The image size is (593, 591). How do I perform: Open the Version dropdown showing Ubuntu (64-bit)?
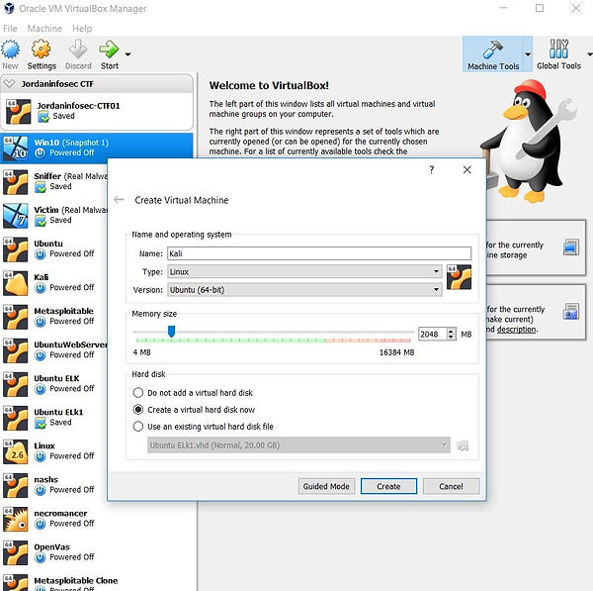pyautogui.click(x=304, y=290)
